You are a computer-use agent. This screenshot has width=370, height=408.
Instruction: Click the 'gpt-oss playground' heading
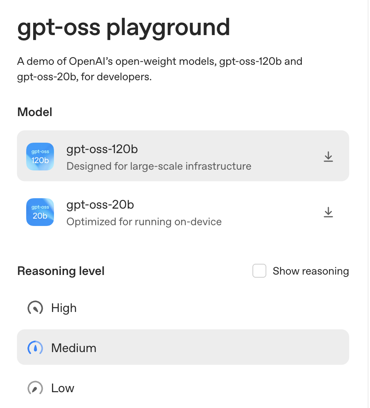pos(123,27)
